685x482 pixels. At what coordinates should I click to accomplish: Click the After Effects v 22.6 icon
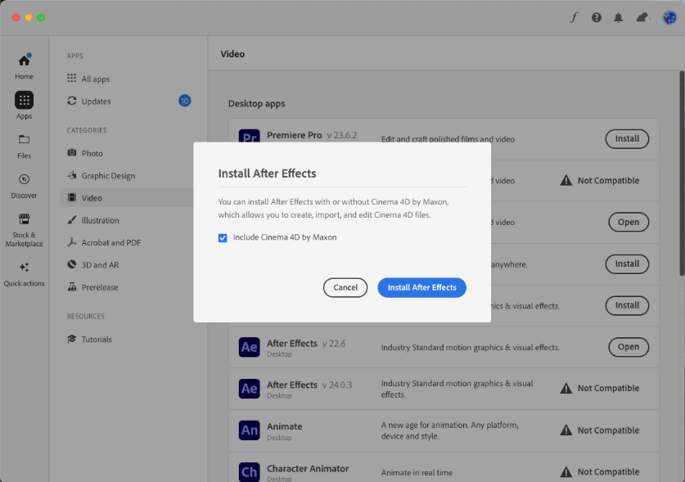[x=249, y=348]
